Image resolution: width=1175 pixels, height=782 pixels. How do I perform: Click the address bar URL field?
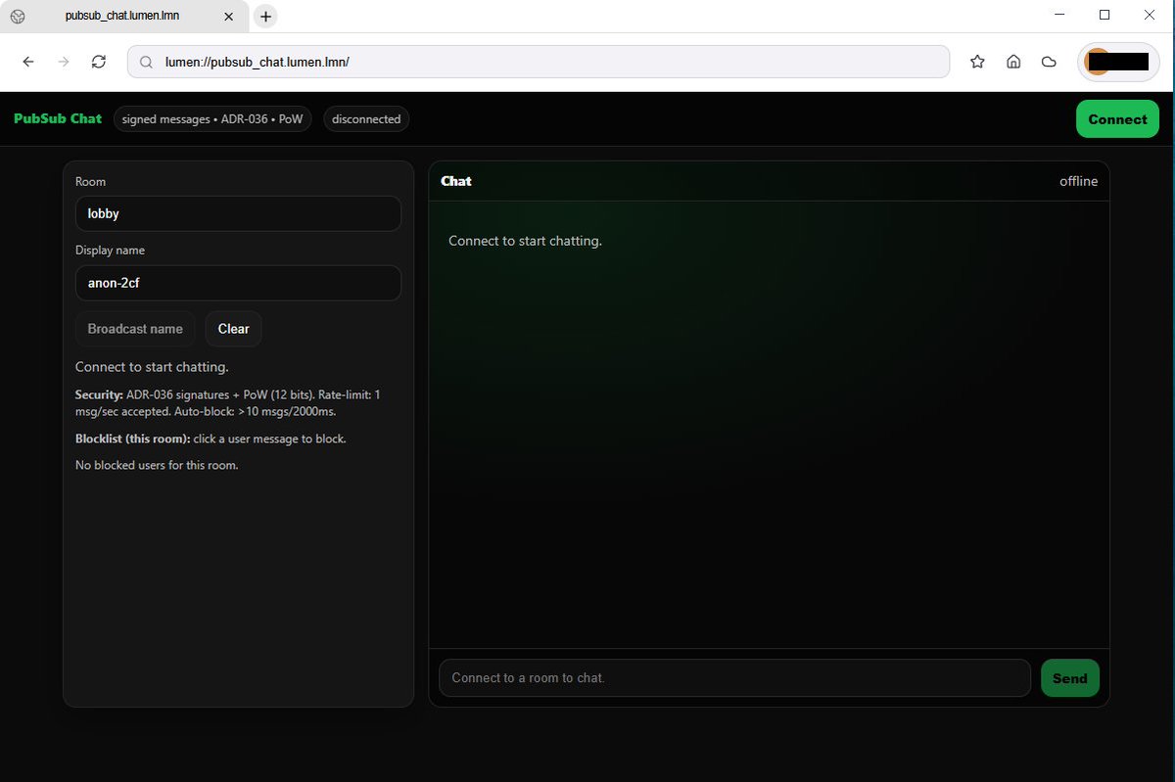(x=539, y=62)
